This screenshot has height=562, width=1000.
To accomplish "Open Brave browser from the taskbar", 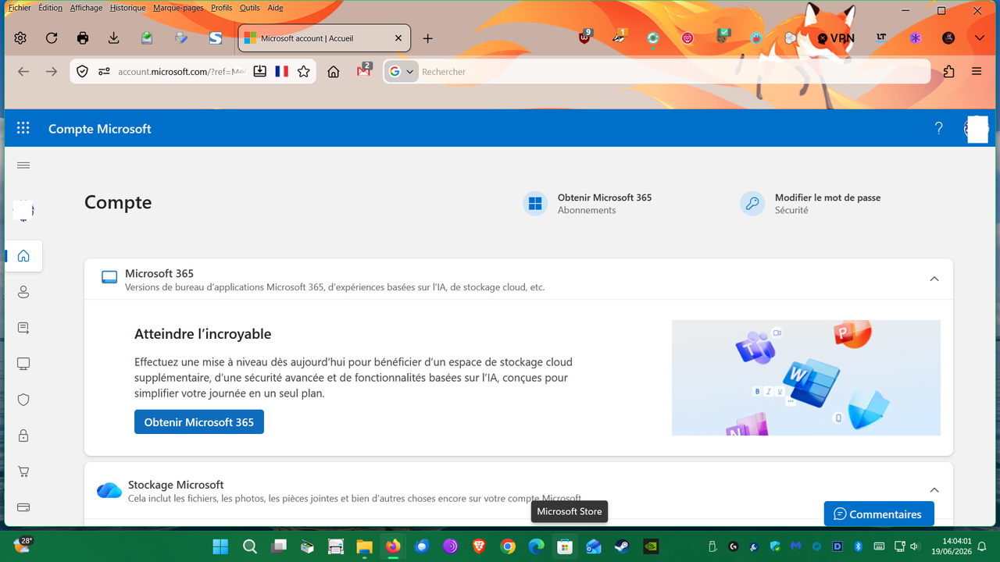I will pyautogui.click(x=479, y=546).
